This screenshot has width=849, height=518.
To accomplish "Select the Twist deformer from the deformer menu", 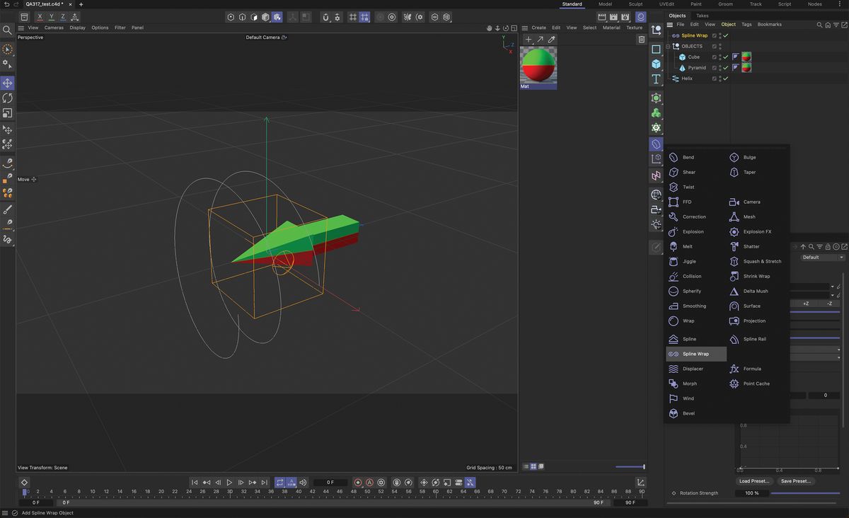I will pyautogui.click(x=688, y=187).
